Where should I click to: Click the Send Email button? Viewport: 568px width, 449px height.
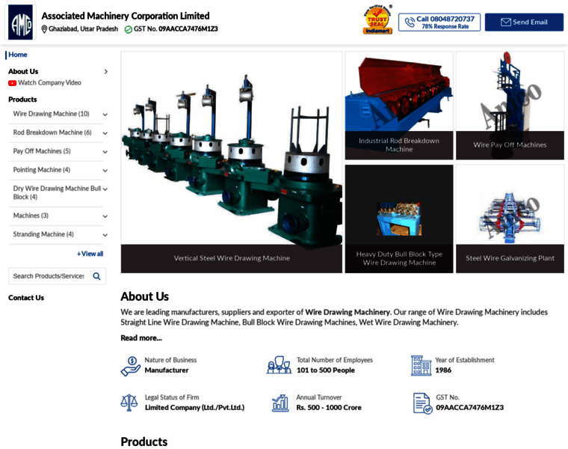pyautogui.click(x=524, y=22)
